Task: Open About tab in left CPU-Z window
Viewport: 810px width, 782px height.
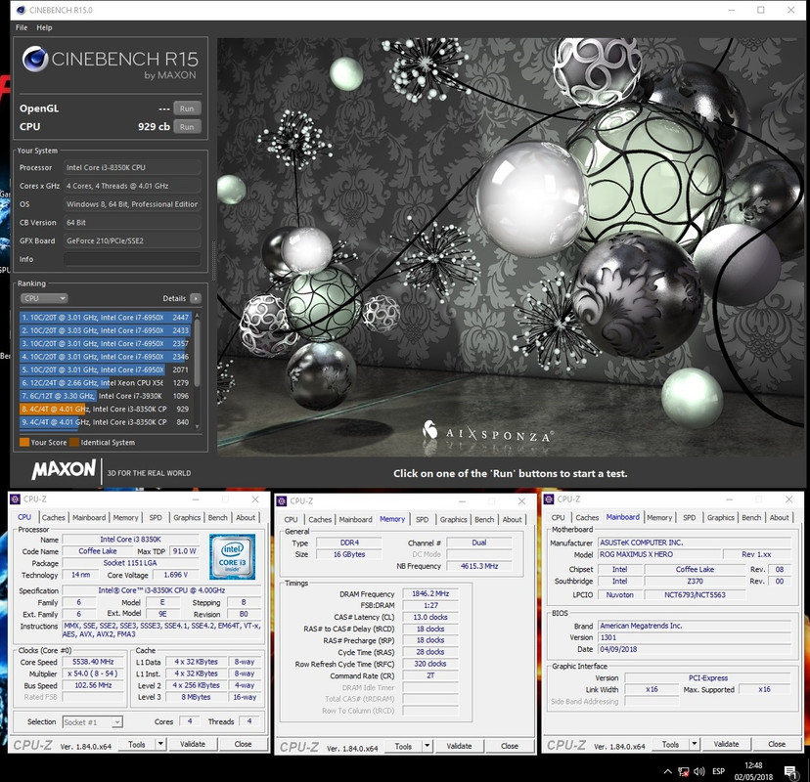Action: (246, 517)
